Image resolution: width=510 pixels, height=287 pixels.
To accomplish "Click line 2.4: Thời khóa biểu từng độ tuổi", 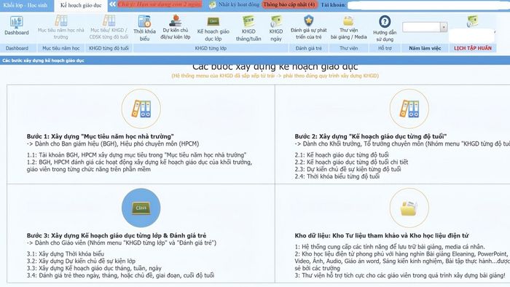I will click(337, 176).
